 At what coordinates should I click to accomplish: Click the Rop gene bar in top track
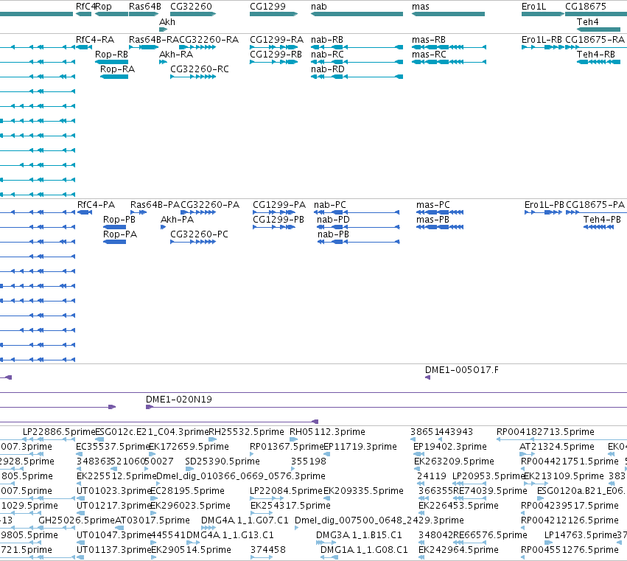[111, 14]
